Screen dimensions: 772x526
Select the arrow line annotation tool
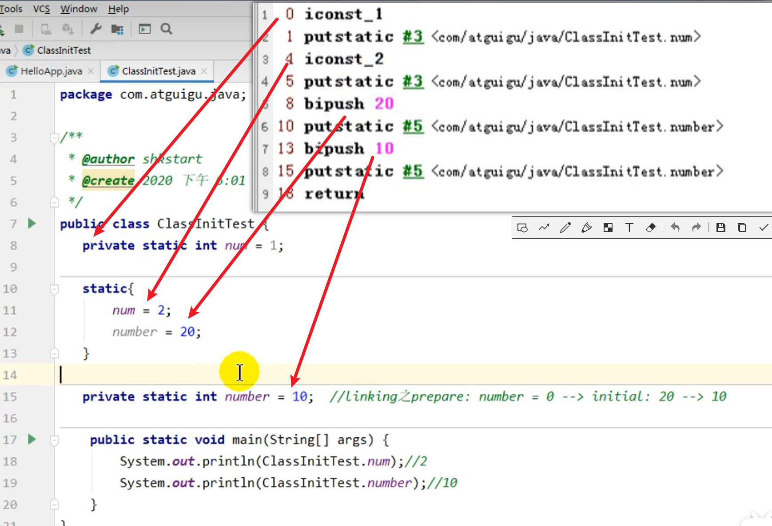pyautogui.click(x=544, y=228)
